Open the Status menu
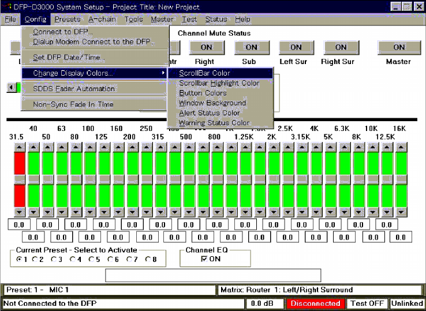This screenshot has height=311, width=426. pos(216,19)
